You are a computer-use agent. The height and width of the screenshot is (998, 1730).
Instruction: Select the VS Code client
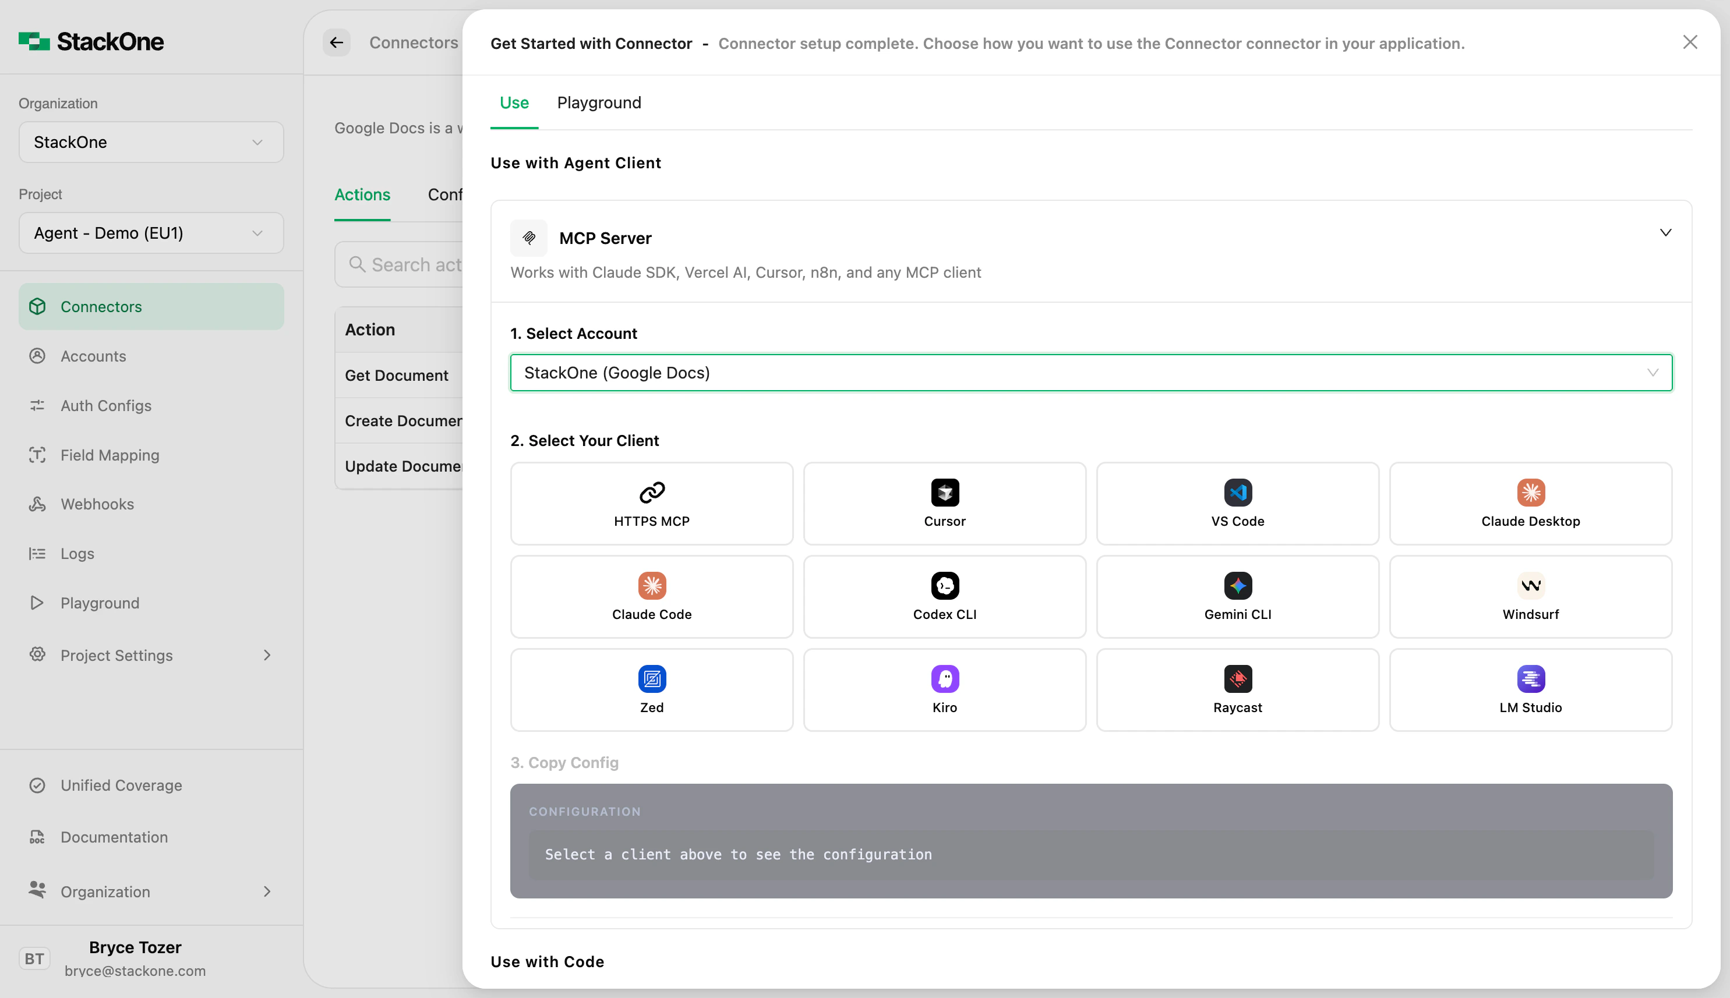tap(1237, 503)
